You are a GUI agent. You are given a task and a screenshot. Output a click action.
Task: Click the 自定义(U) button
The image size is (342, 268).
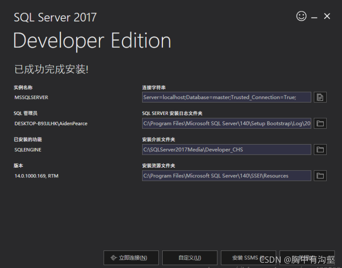coord(190,258)
